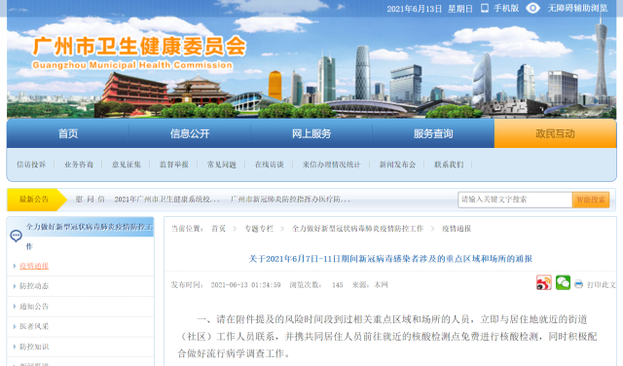
Task: Select 防控知识 in the sidebar
Action: pos(34,347)
